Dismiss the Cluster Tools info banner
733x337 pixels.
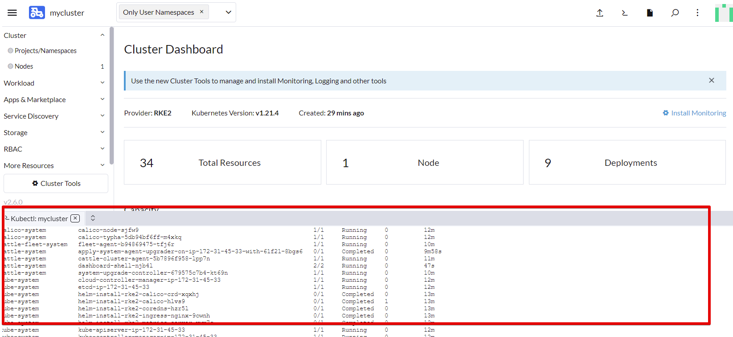pos(712,80)
